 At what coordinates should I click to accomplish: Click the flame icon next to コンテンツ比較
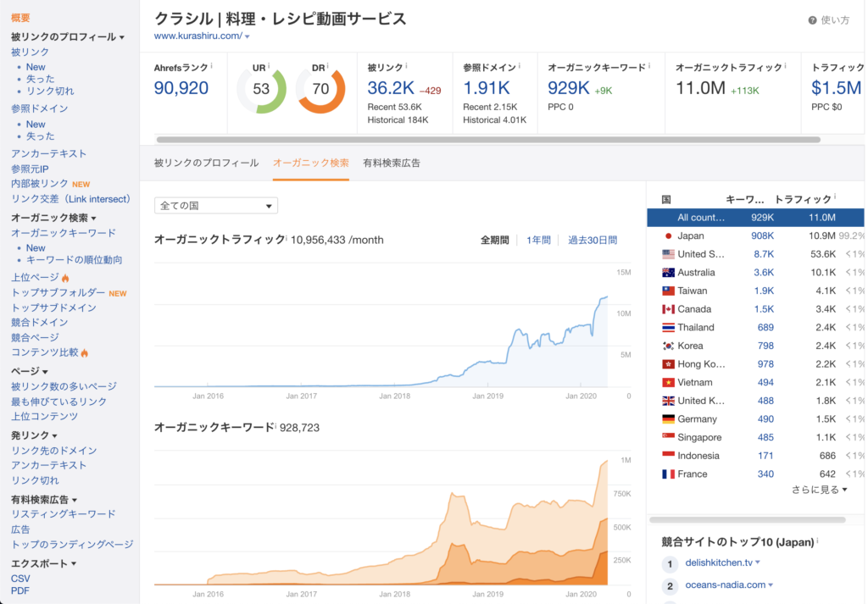click(x=84, y=352)
